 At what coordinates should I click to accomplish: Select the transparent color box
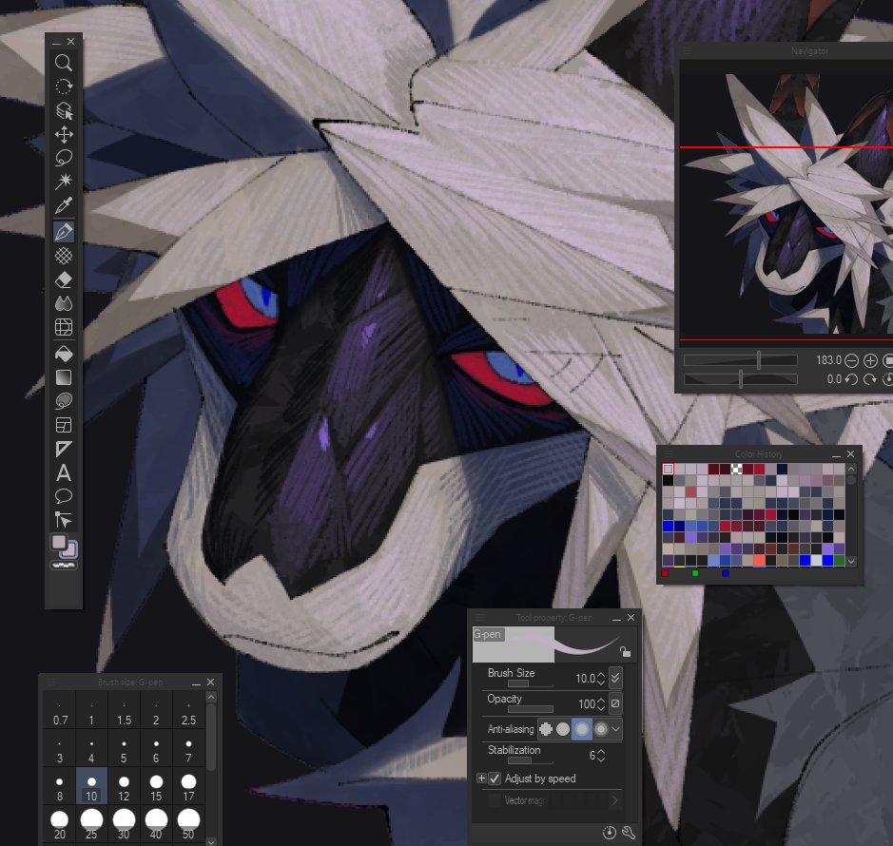point(64,566)
